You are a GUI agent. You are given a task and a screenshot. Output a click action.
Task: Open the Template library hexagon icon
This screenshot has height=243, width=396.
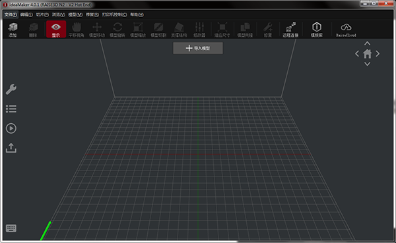316,30
